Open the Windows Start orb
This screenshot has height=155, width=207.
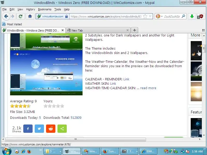tap(7, 151)
